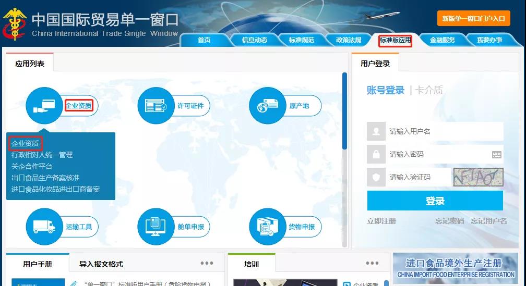526x286 pixels.
Task: Click the 许可证件 pill label
Action: [x=190, y=106]
